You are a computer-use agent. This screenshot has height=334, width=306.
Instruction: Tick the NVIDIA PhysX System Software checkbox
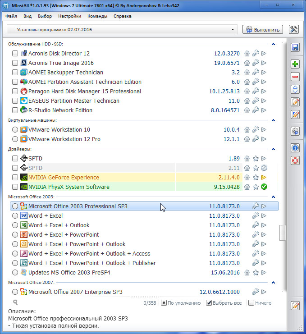pos(15,187)
